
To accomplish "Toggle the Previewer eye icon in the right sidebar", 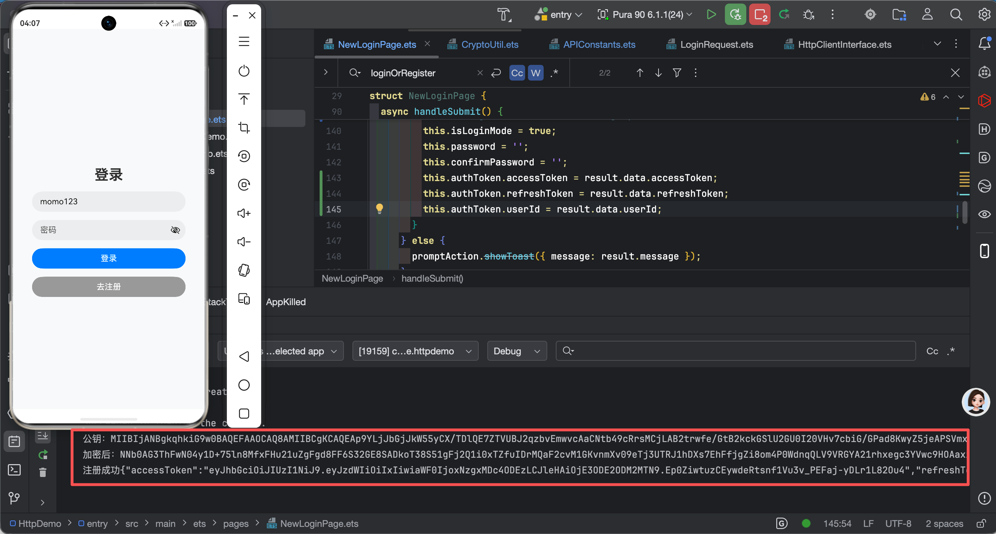I will 984,214.
